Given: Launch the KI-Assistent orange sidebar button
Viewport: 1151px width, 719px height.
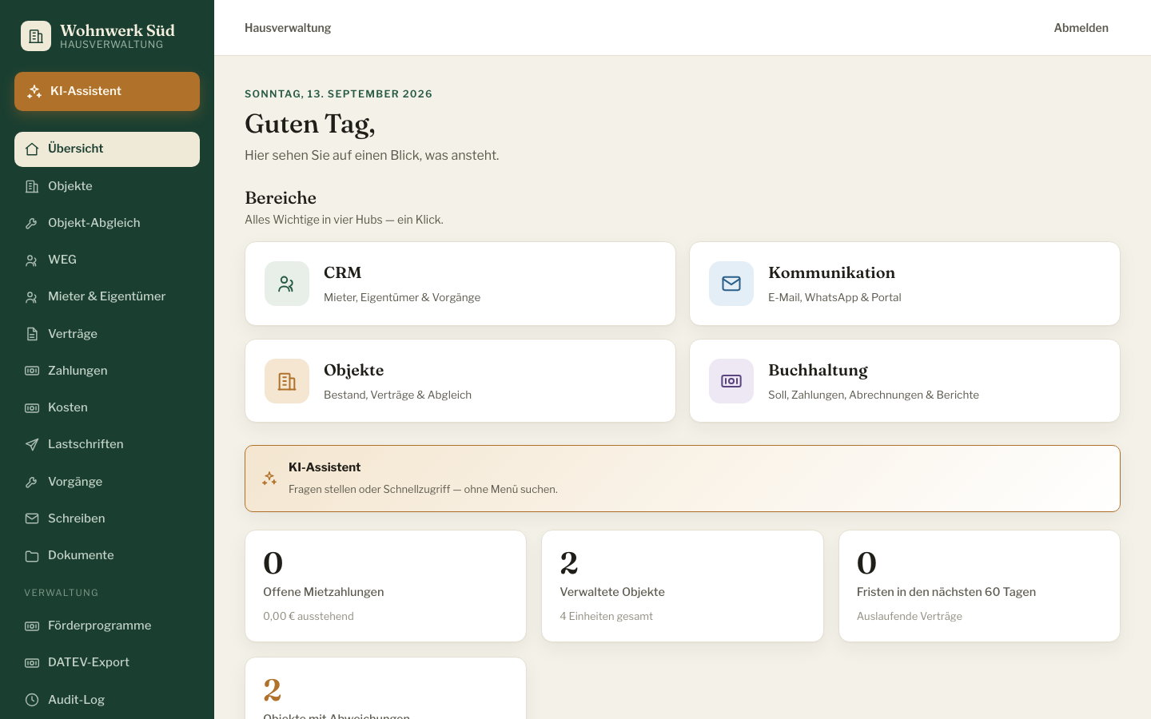Looking at the screenshot, I should pos(107,91).
